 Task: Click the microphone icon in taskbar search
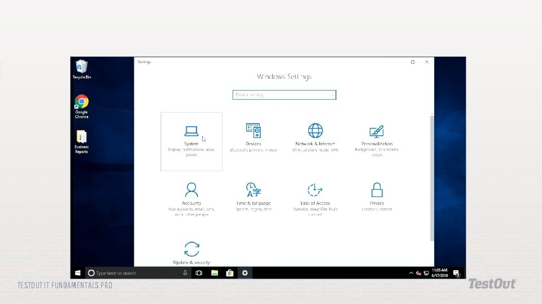coord(185,273)
